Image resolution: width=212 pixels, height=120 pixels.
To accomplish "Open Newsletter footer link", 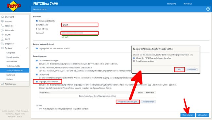I will click(12, 117).
